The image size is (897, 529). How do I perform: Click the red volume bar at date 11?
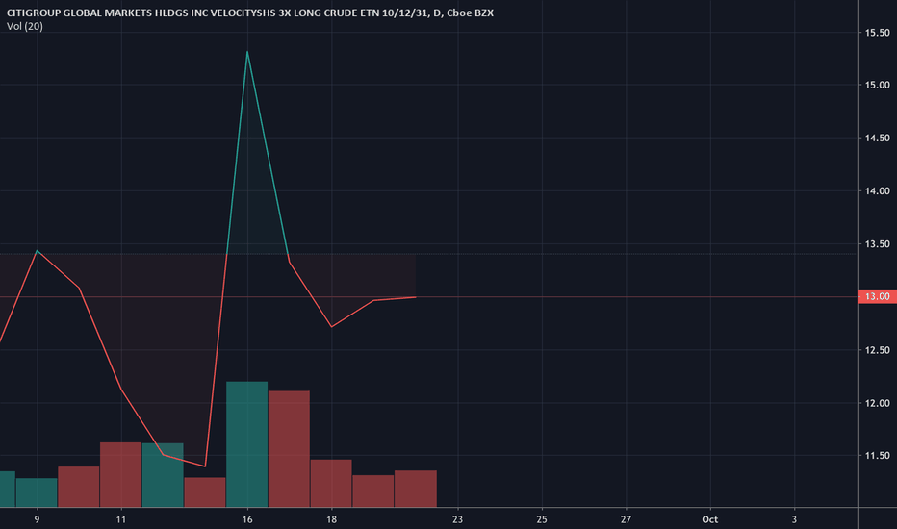pos(120,475)
